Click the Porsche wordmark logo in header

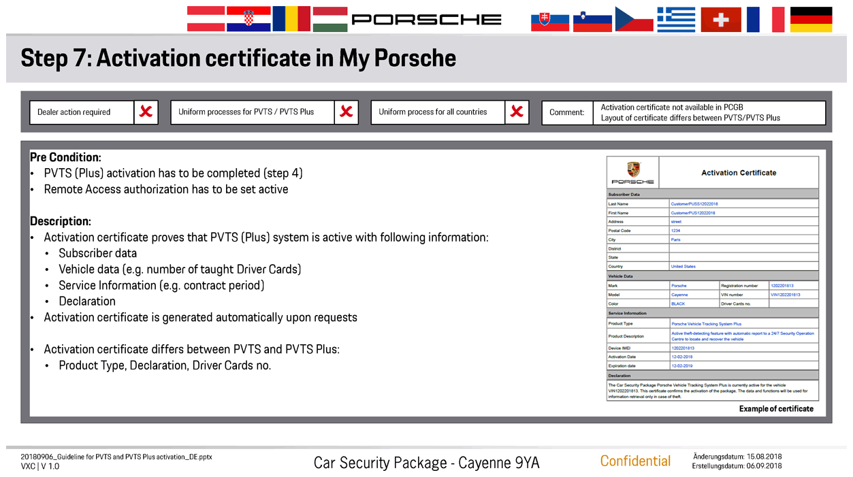(x=426, y=19)
